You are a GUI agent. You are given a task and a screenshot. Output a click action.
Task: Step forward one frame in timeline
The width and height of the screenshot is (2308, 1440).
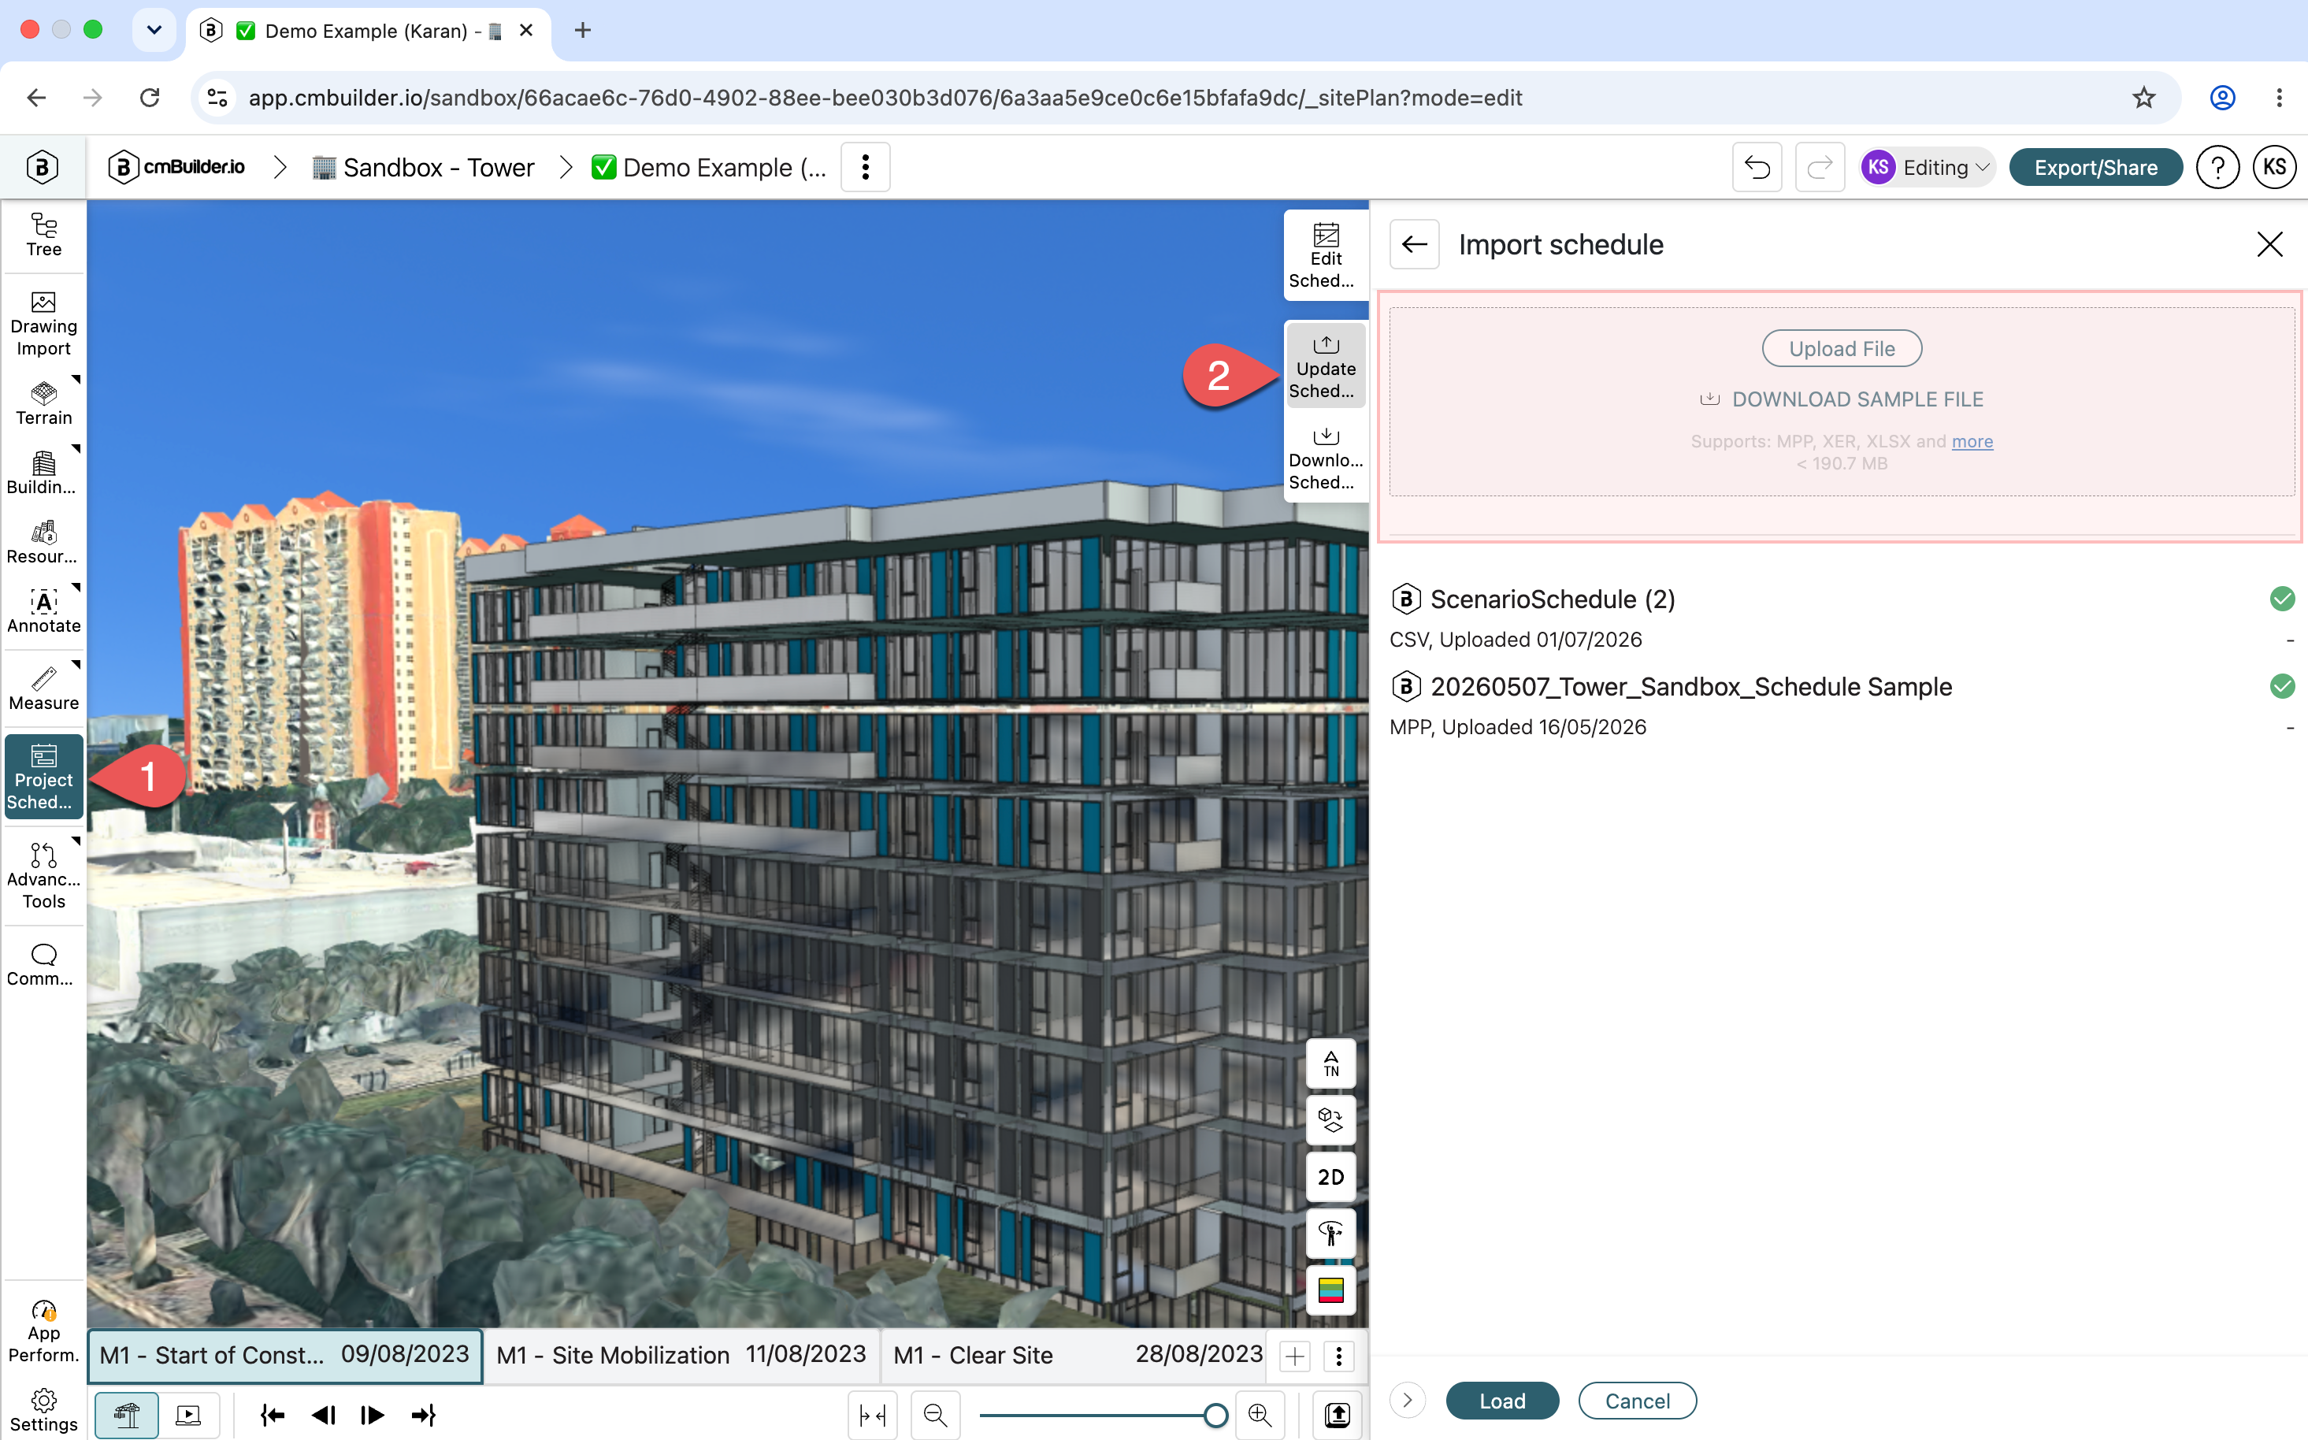(x=373, y=1416)
